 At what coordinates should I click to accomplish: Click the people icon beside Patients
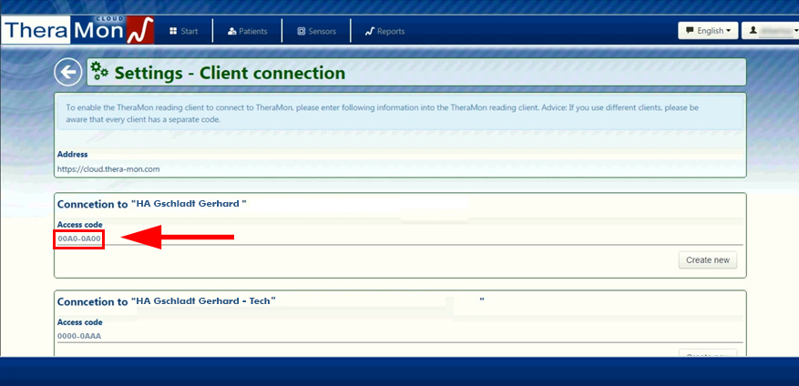232,31
